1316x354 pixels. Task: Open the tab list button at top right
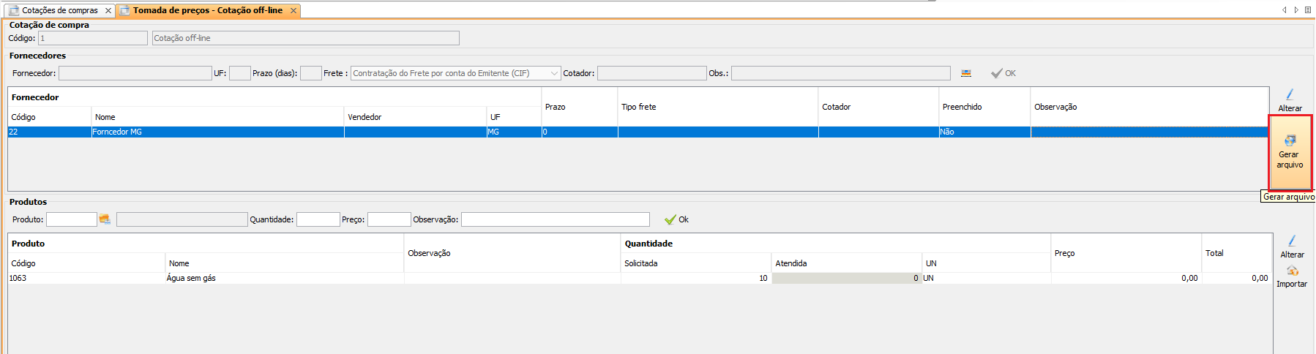pos(1308,10)
